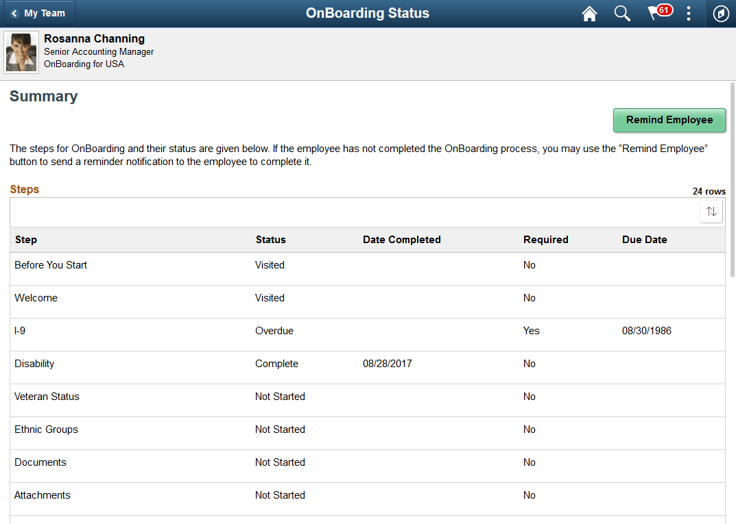Click the Status column header
This screenshot has width=736, height=524.
tap(270, 240)
